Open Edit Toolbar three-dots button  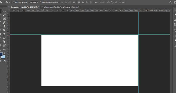point(4,49)
